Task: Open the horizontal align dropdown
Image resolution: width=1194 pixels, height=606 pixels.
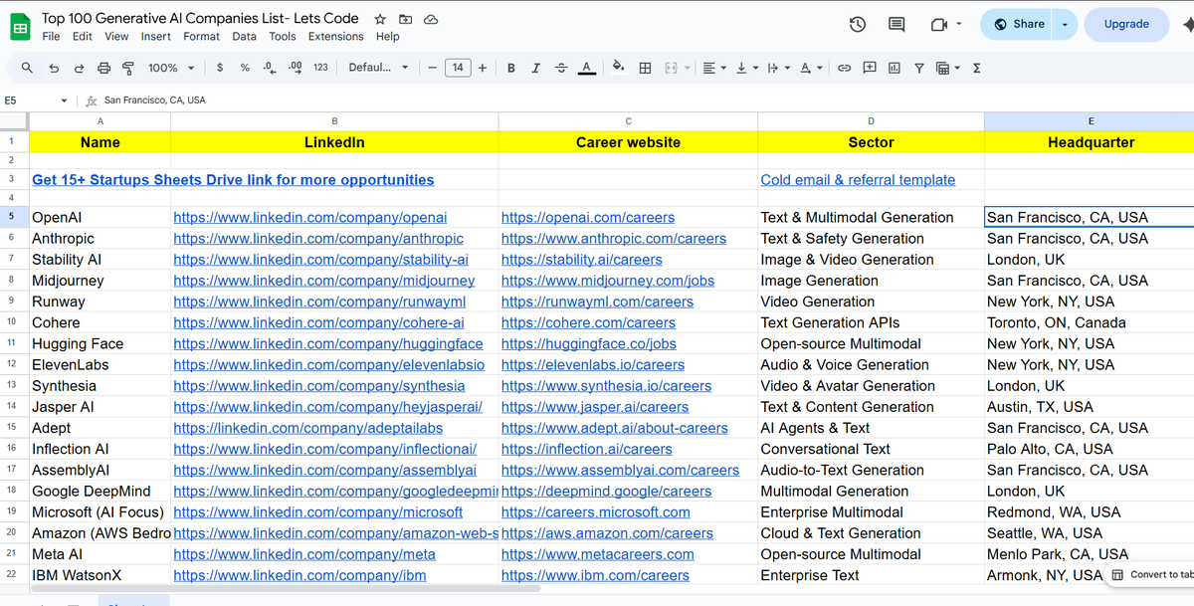Action: click(712, 68)
